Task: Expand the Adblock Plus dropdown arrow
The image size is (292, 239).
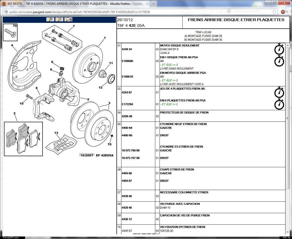Action: (x=287, y=12)
